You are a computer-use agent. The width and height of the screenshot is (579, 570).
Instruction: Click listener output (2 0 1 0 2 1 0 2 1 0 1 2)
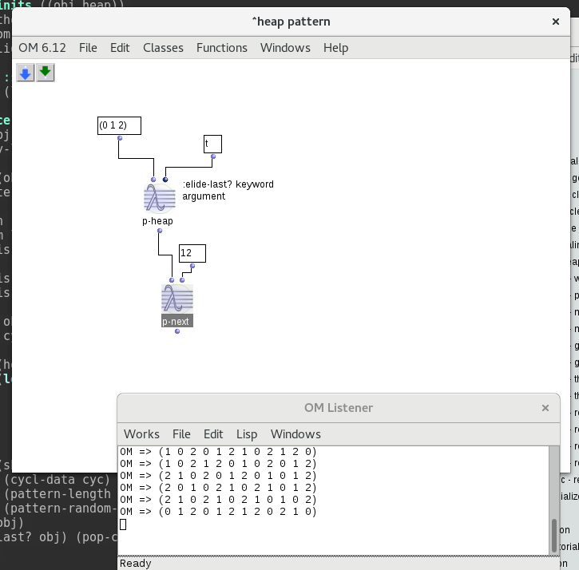[x=237, y=488]
